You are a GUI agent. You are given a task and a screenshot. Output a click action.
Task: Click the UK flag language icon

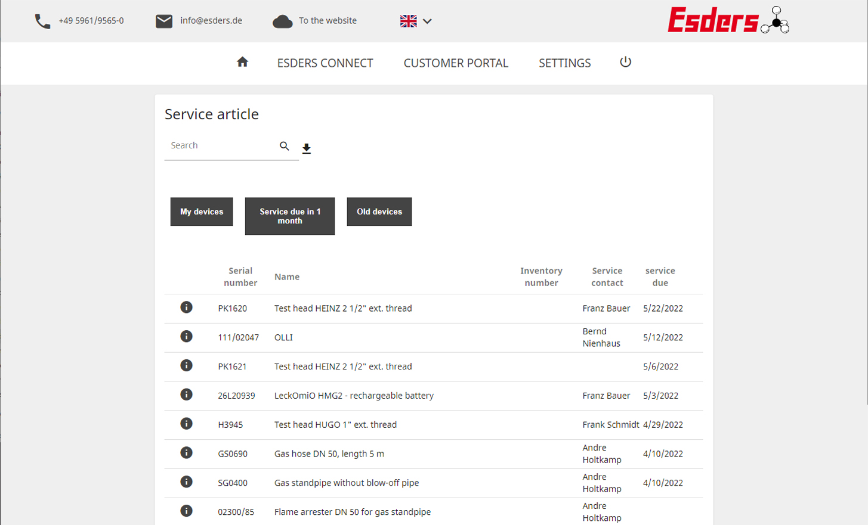point(409,21)
